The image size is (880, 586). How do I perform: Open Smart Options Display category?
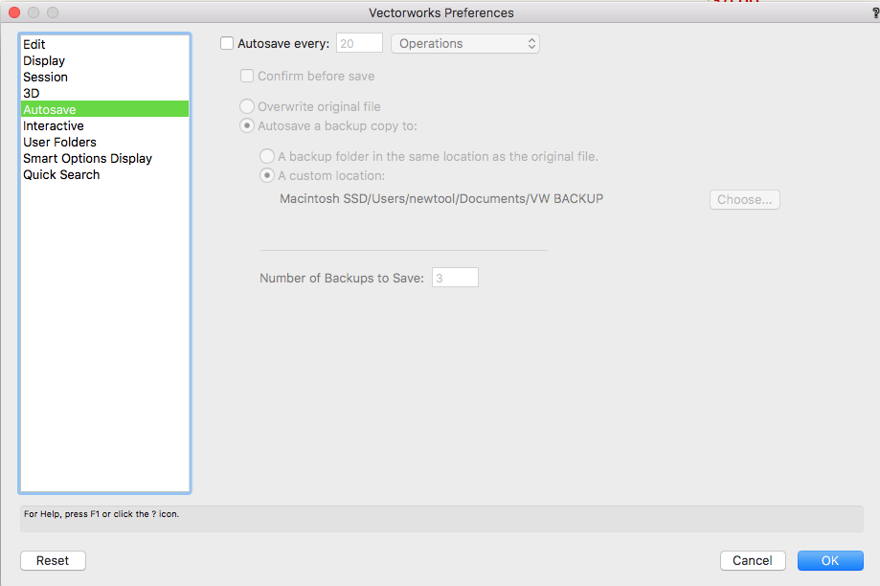pyautogui.click(x=87, y=158)
